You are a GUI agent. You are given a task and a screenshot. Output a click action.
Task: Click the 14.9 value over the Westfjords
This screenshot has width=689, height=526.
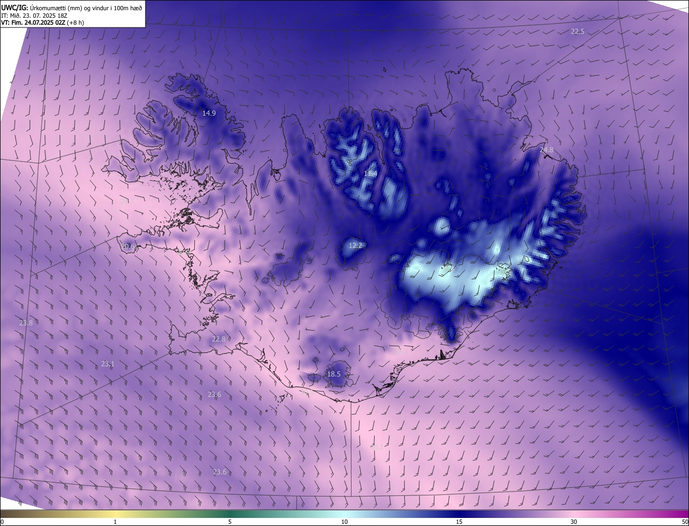[209, 113]
